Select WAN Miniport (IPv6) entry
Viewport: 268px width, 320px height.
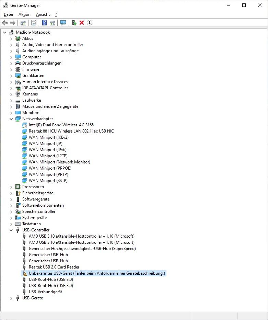pyautogui.click(x=47, y=150)
